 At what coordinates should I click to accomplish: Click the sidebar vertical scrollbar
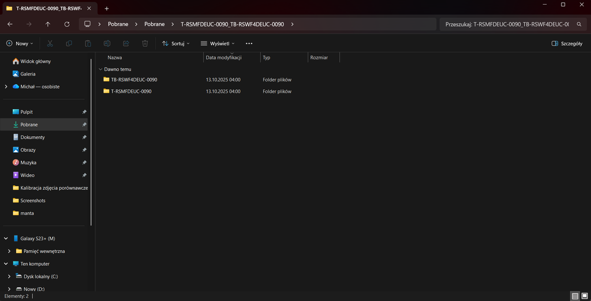pos(91,138)
